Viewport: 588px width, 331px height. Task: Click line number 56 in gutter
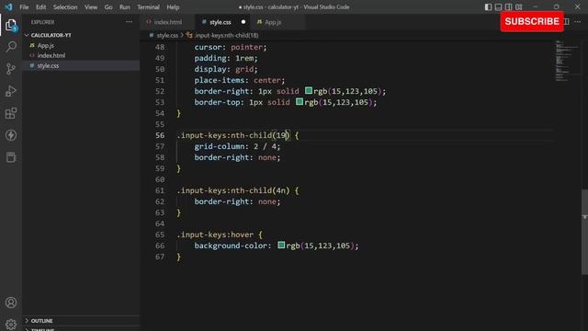(x=160, y=135)
